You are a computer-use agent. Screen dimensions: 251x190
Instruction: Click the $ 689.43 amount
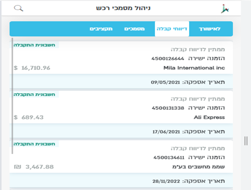29,117
